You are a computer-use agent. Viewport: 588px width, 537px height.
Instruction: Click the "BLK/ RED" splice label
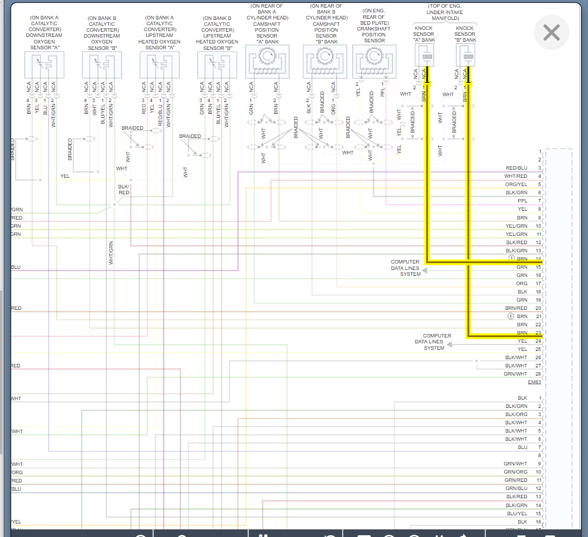(x=124, y=190)
